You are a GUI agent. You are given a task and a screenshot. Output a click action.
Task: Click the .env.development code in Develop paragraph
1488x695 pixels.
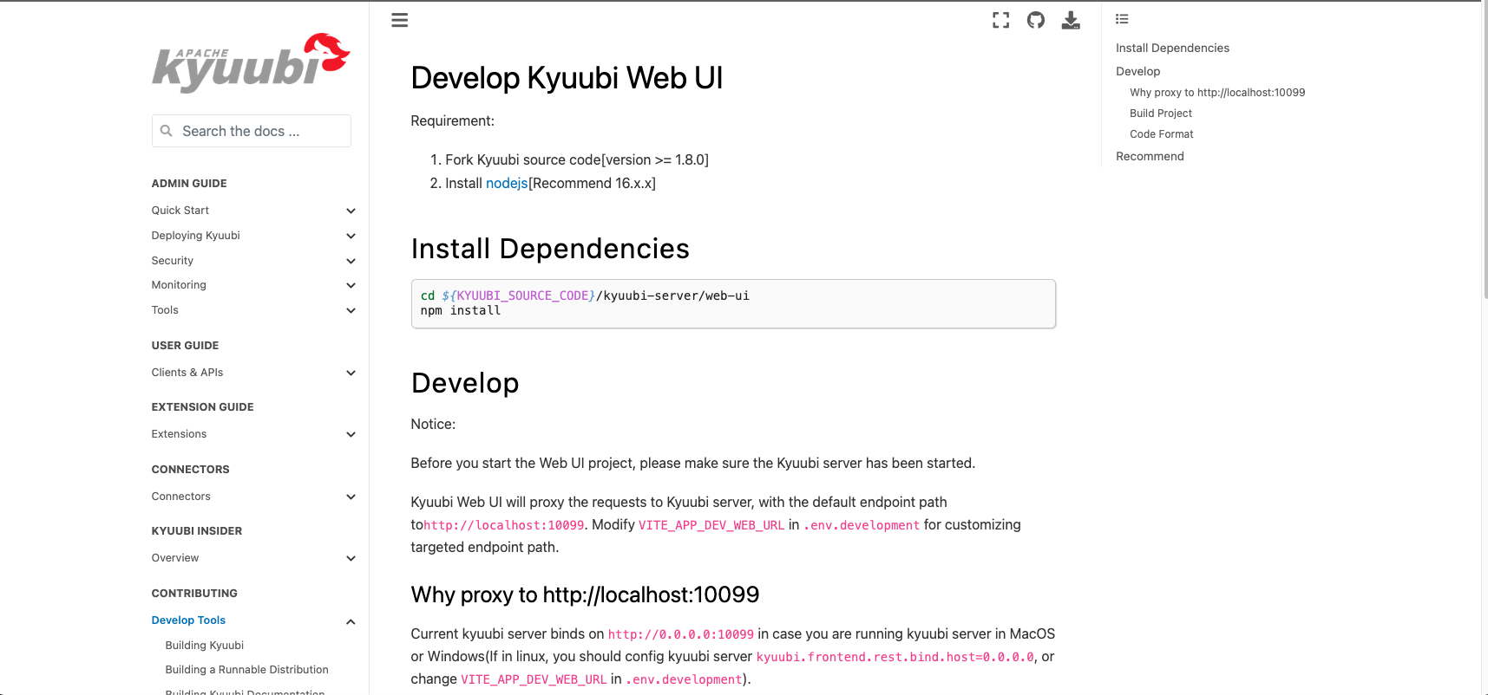click(x=861, y=525)
